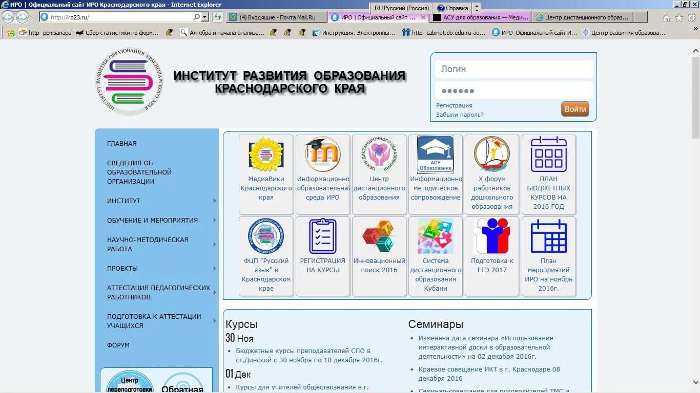The height and width of the screenshot is (393, 700).
Task: Expand НАУЧНО-МЕТОДИЧЕСКАЯ РАБОТА submenu arrow
Action: coord(215,245)
